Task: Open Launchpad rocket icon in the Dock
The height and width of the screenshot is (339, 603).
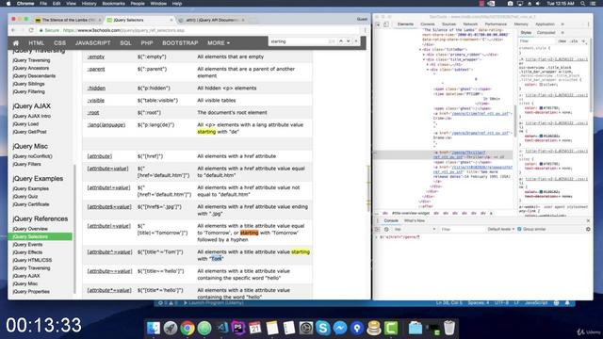Action: coord(171,329)
